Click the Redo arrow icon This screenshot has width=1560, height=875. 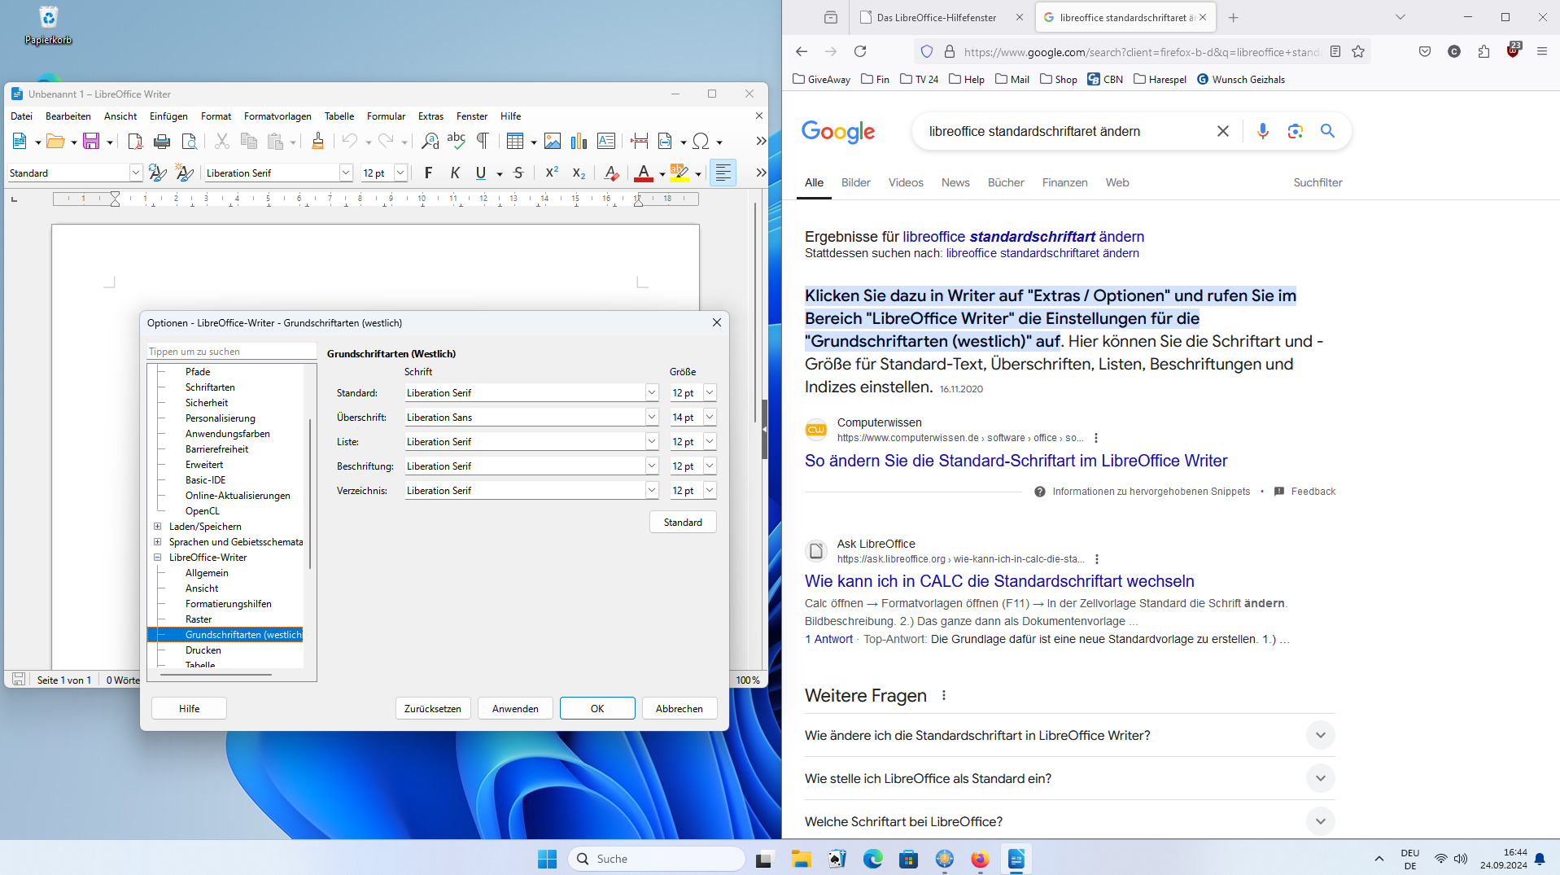tap(386, 142)
